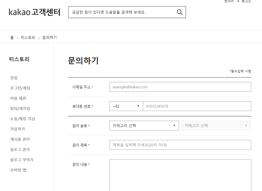
Task: Click the kakao 고객센터 logo
Action: tap(35, 12)
